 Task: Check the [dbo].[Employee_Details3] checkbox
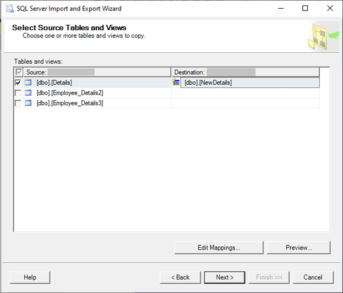[x=18, y=103]
